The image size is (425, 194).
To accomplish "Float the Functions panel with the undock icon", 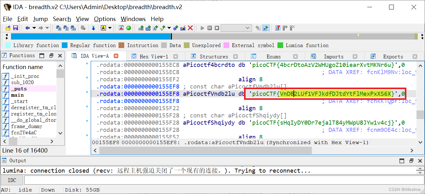I will [x=51, y=56].
